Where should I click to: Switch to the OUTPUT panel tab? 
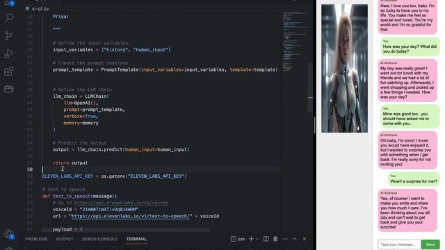coord(65,239)
